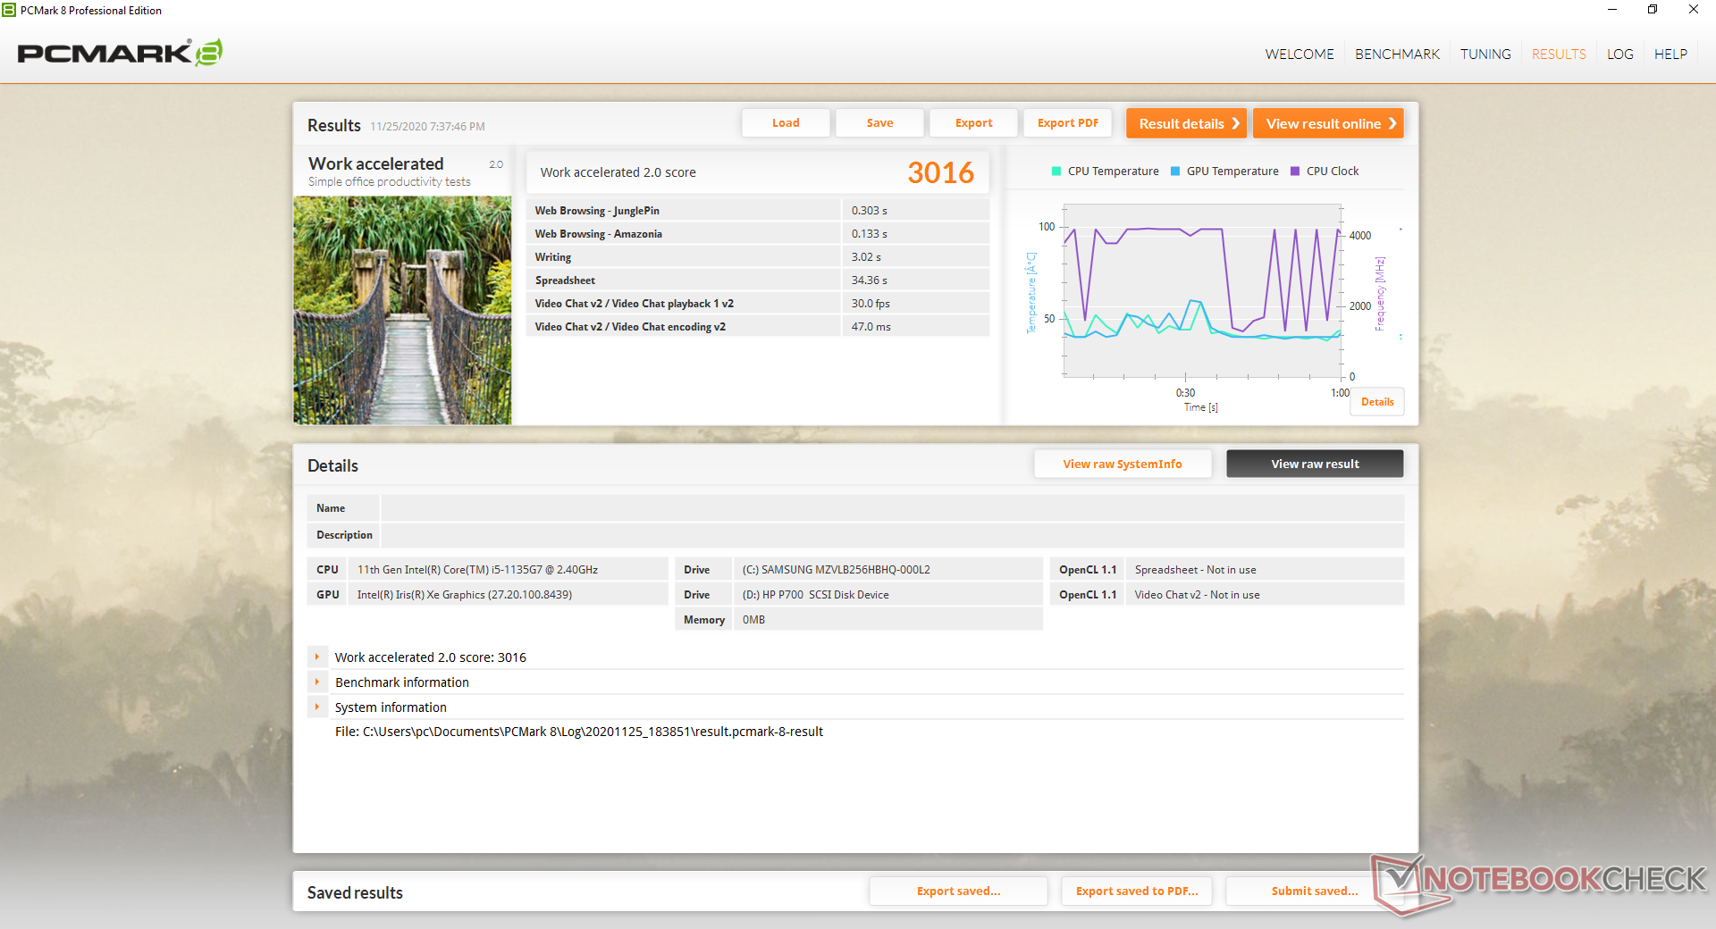Click the result file path text
The width and height of the screenshot is (1716, 929).
579,732
